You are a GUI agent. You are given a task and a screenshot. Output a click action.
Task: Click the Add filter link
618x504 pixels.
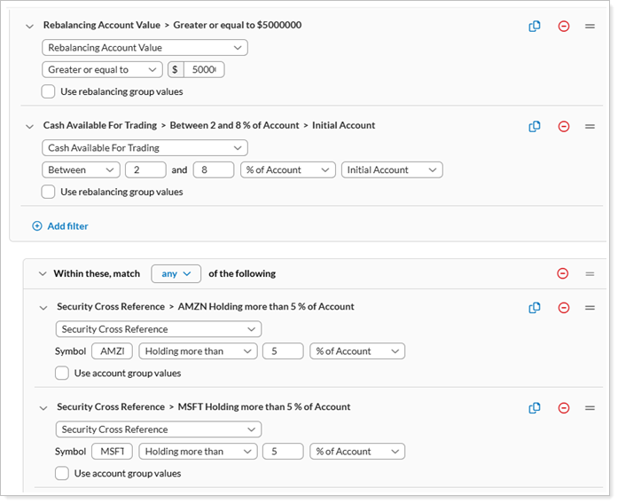[x=60, y=226]
